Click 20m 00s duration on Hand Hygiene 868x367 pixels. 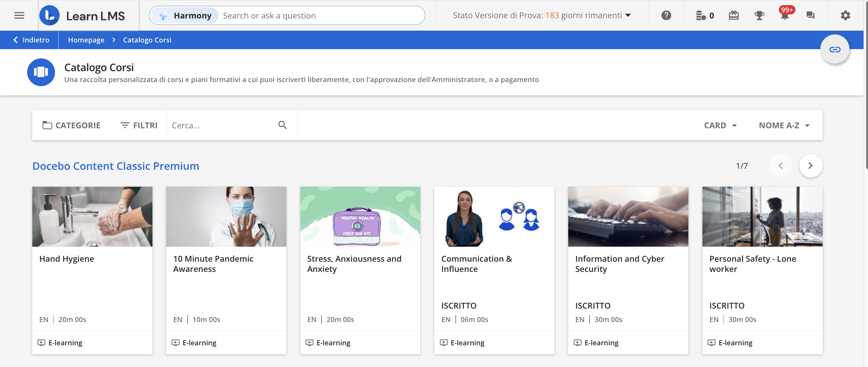pos(72,319)
